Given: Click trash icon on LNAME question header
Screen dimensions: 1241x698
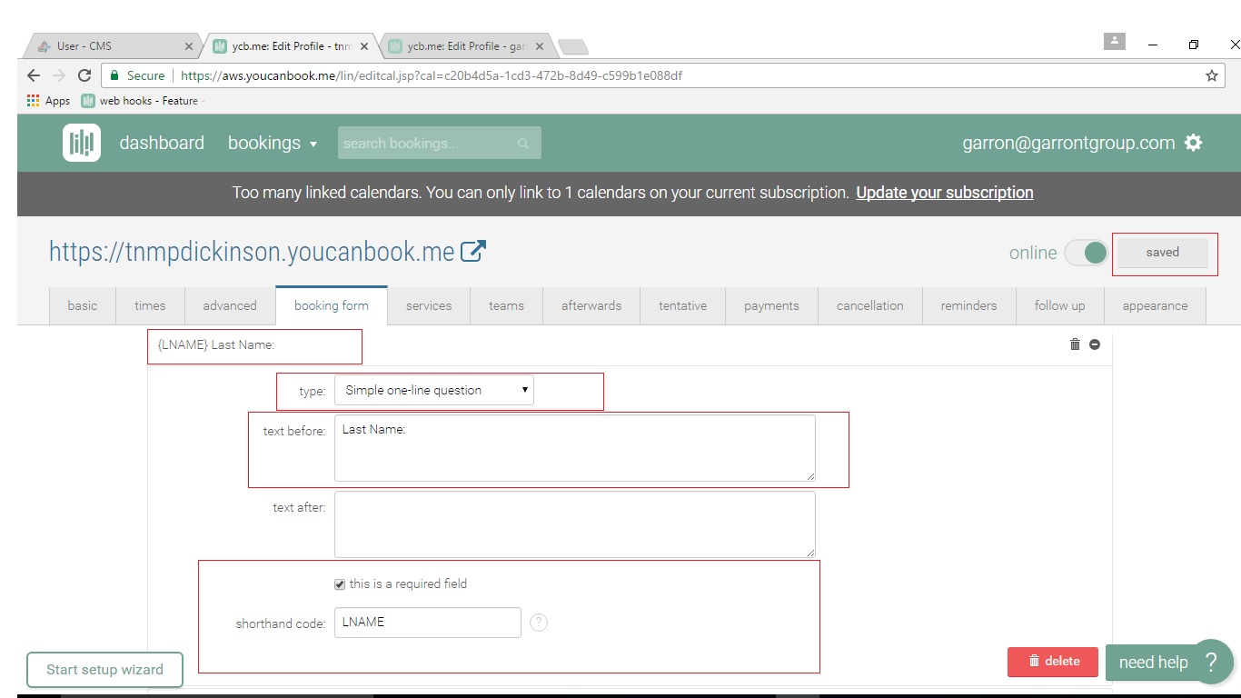Looking at the screenshot, I should 1075,344.
